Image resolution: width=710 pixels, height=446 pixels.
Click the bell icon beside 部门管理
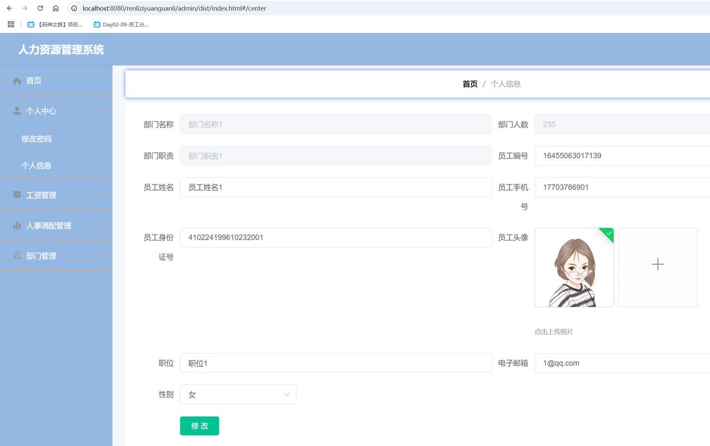point(17,255)
